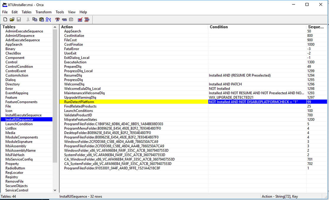The width and height of the screenshot is (329, 200).
Task: Select the Binary table
Action: click(x=10, y=49)
